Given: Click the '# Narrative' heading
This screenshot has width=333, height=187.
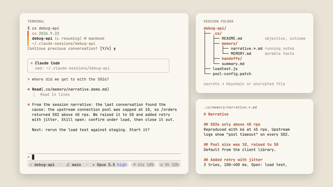Looking at the screenshot, I should 216,114.
